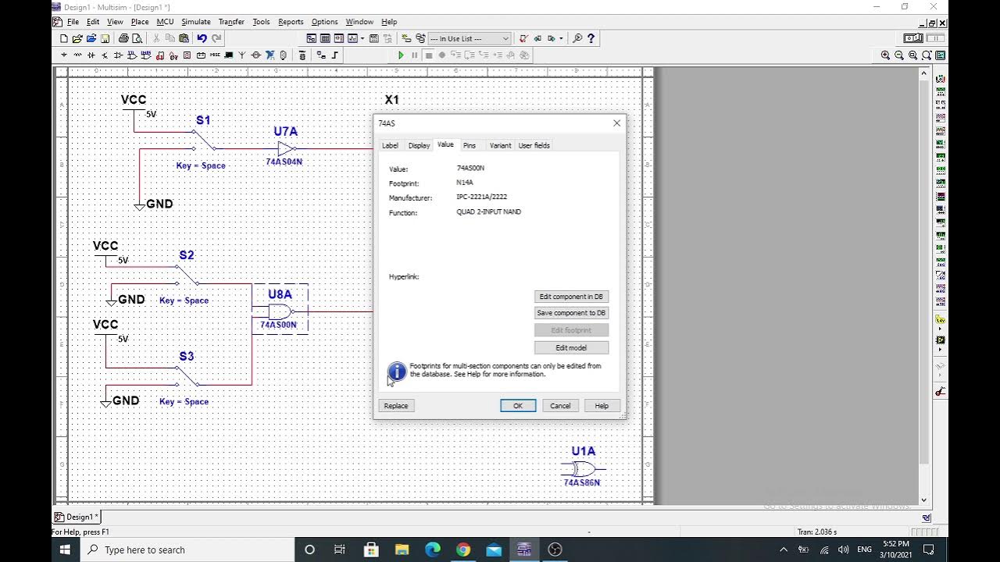Viewport: 1000px width, 562px height.
Task: Switch to the Pins tab
Action: pyautogui.click(x=469, y=145)
